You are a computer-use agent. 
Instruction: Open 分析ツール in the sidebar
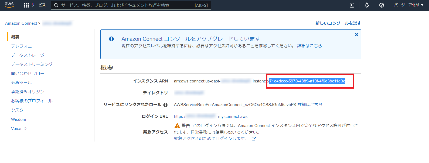point(22,83)
